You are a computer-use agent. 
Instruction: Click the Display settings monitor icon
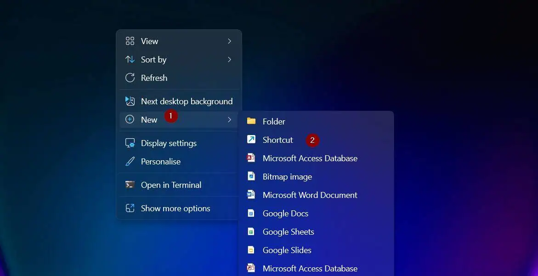[130, 143]
